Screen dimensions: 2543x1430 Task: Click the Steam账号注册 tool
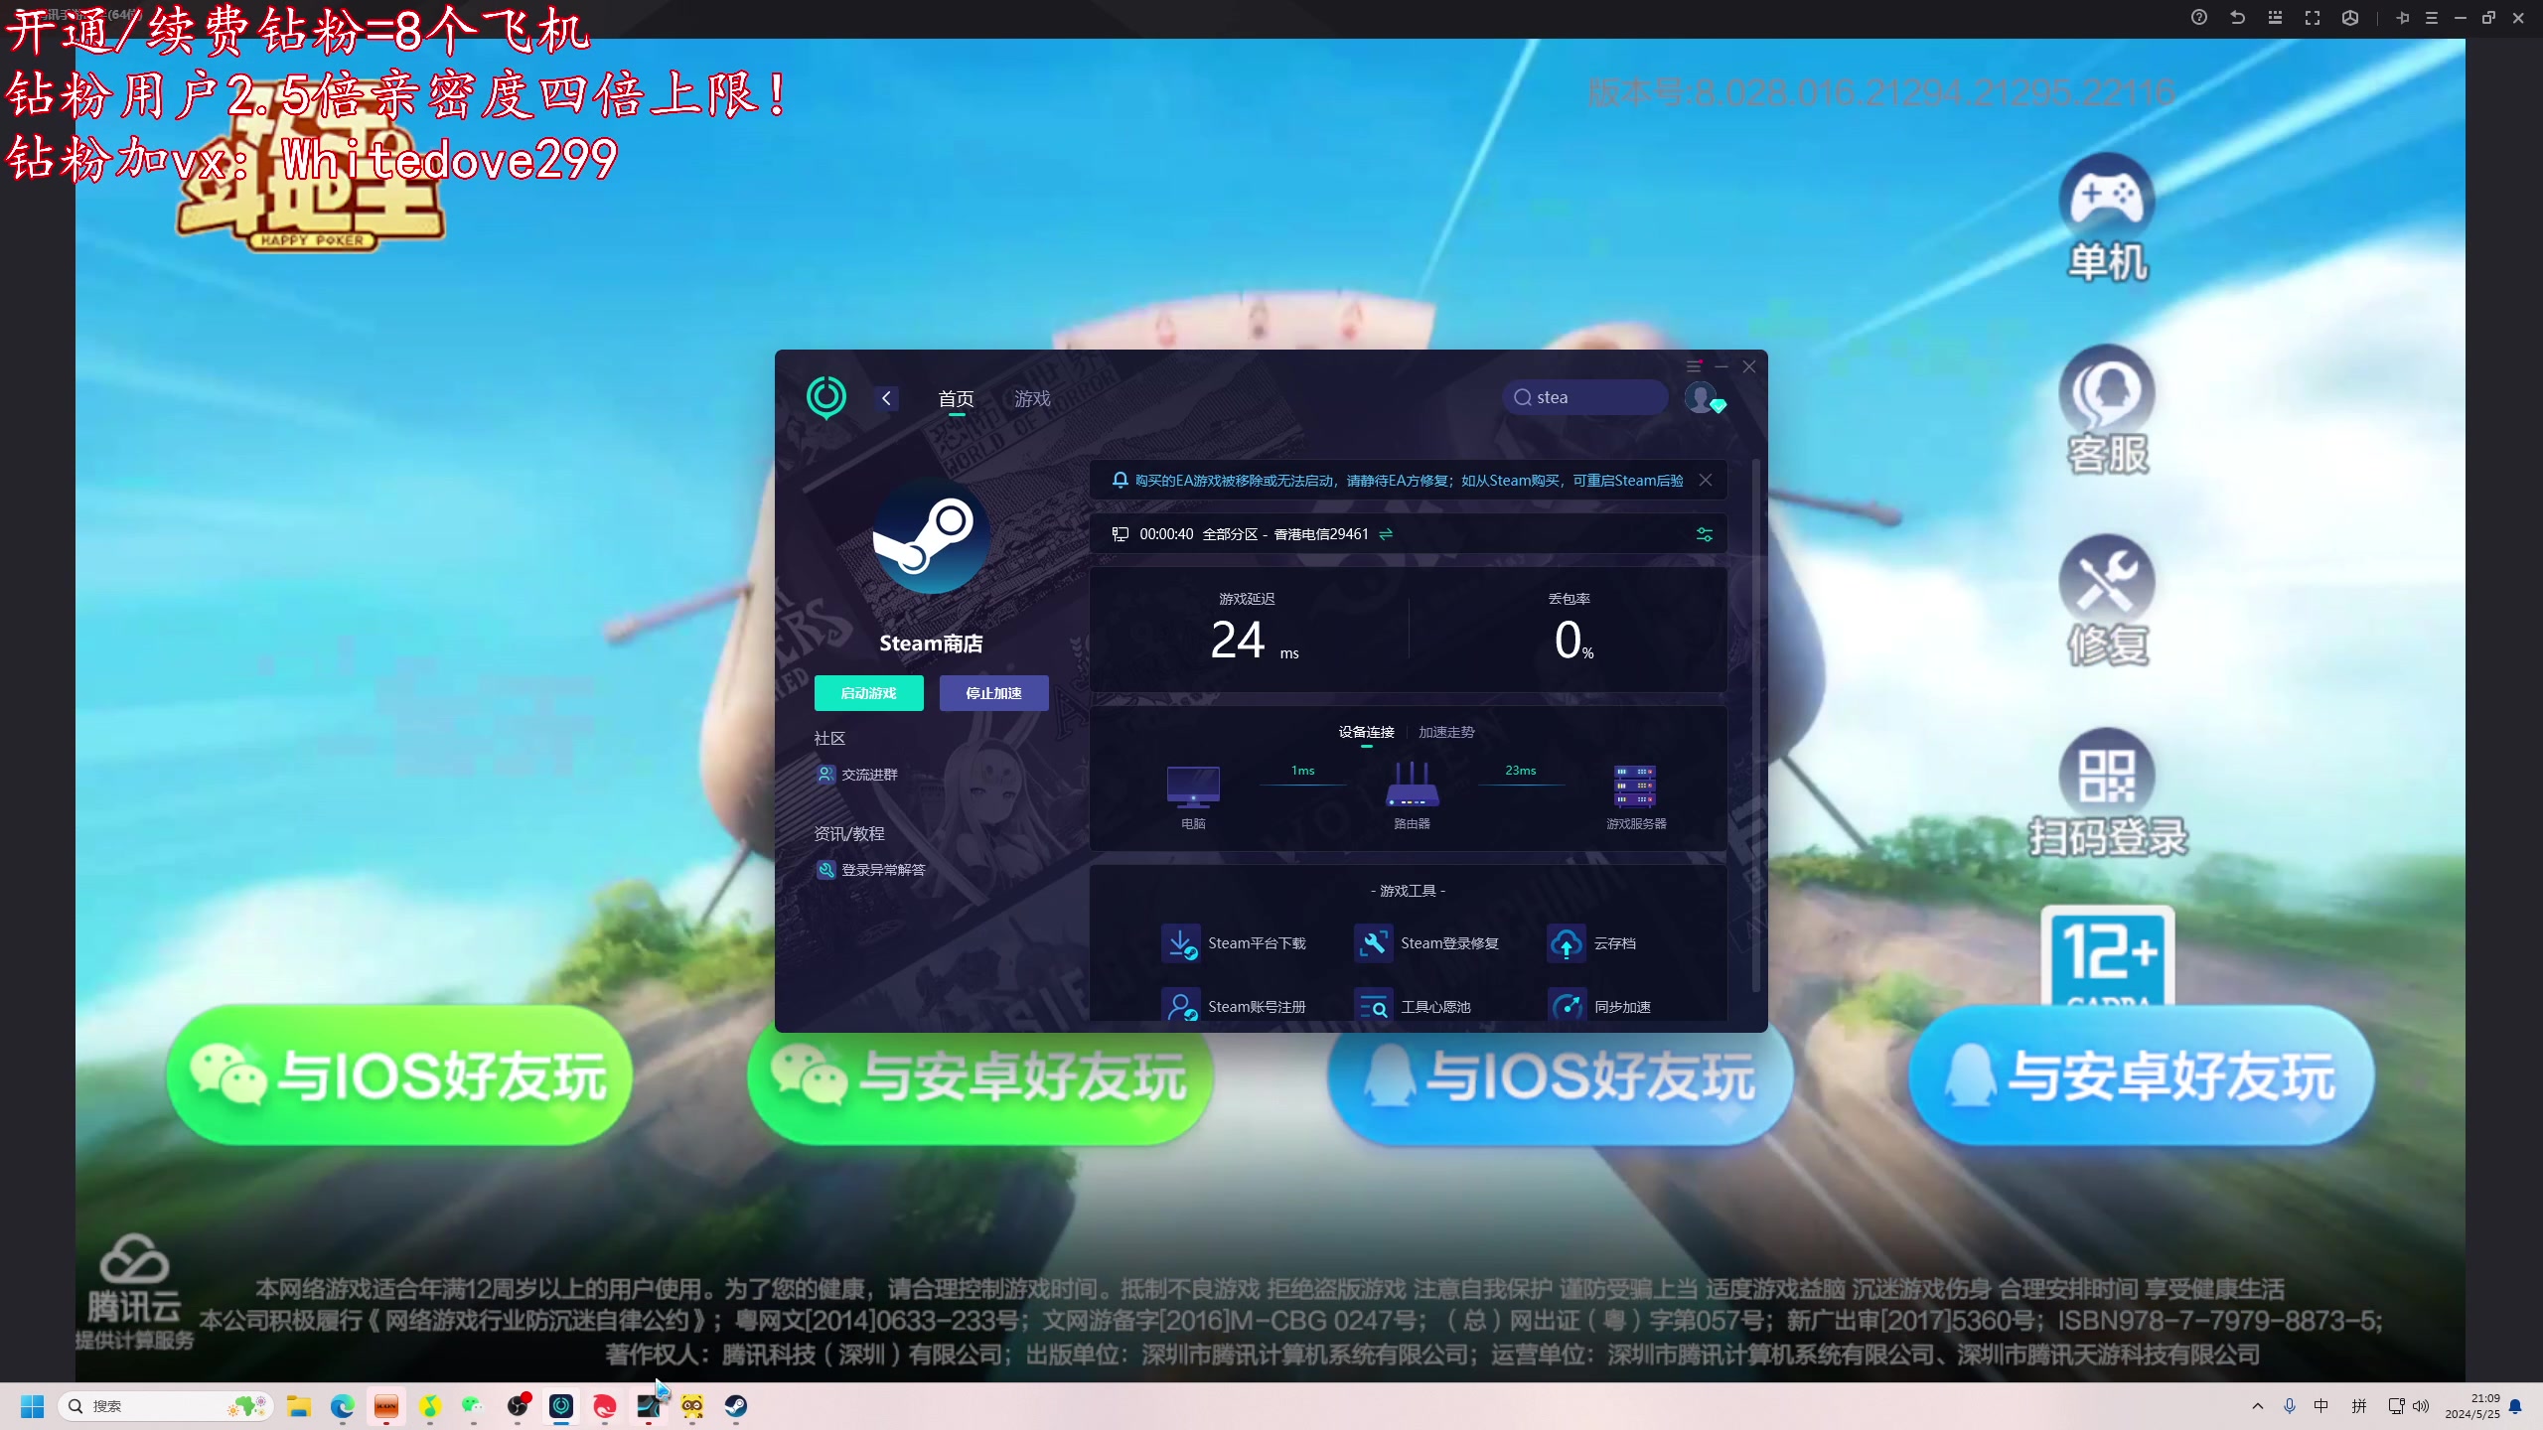pos(1180,1006)
